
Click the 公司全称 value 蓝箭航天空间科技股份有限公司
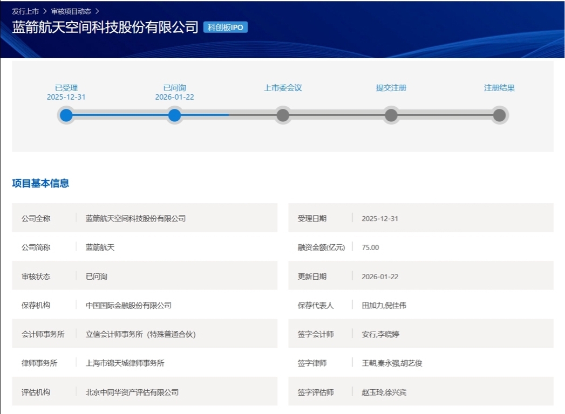tap(135, 218)
